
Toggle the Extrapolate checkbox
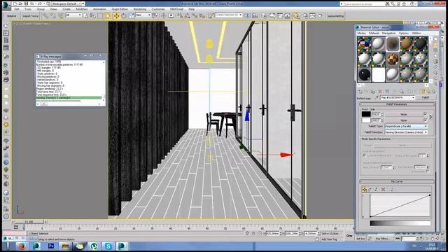click(x=428, y=171)
